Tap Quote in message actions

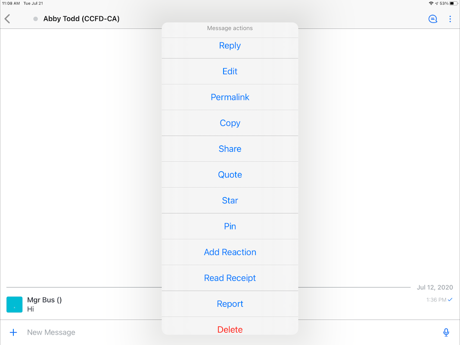click(x=230, y=175)
